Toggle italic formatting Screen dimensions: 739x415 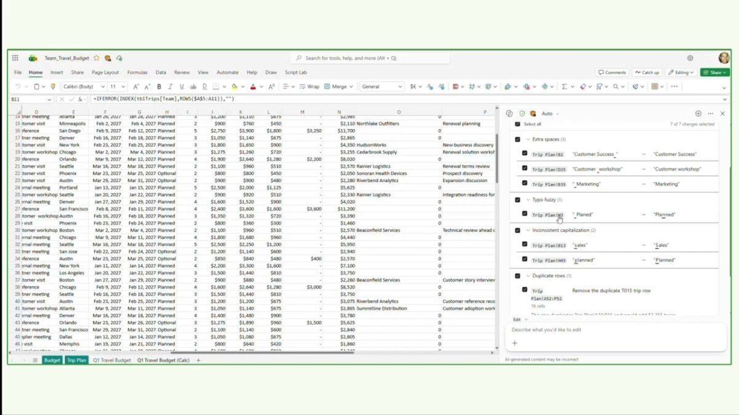point(171,87)
